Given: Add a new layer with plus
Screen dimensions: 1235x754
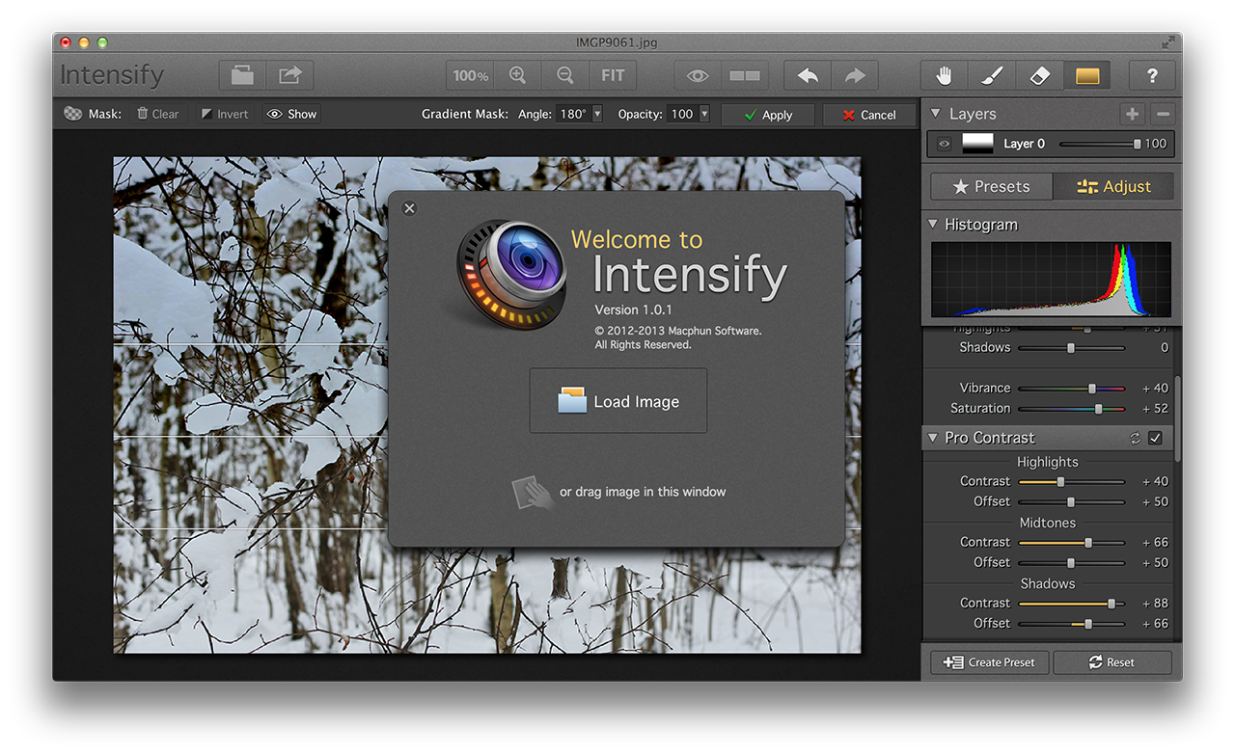Looking at the screenshot, I should [1132, 114].
